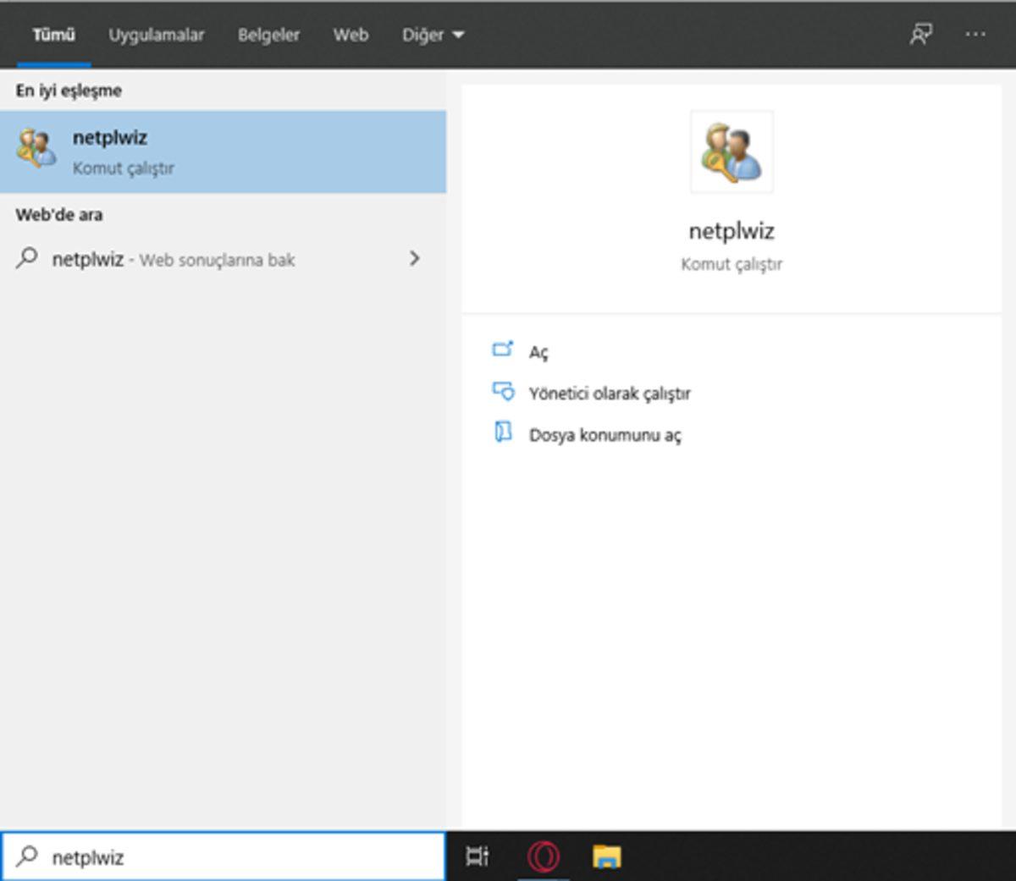Select the Web tab
Image resolution: width=1016 pixels, height=881 pixels.
coord(351,35)
